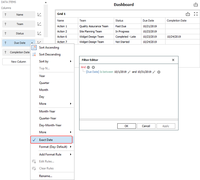Click options icon next to Status column
The height and width of the screenshot is (180, 200).
click(x=39, y=33)
